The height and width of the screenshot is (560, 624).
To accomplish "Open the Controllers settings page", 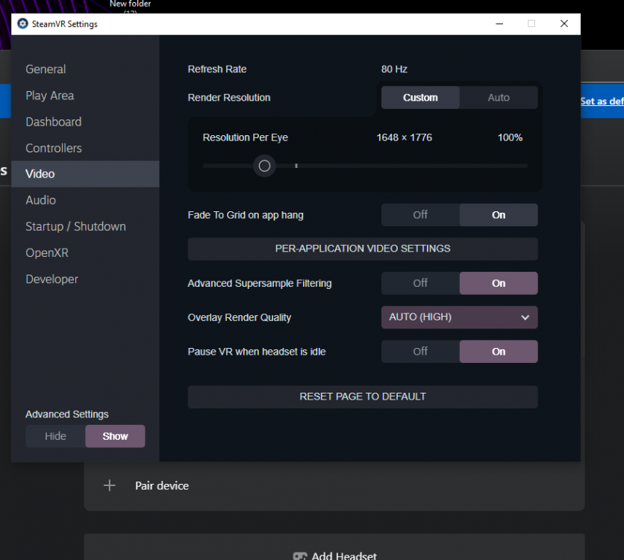I will coord(53,148).
